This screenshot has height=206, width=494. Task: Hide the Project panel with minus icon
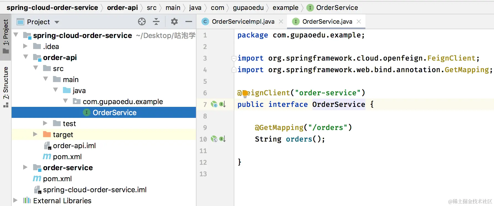(x=189, y=21)
